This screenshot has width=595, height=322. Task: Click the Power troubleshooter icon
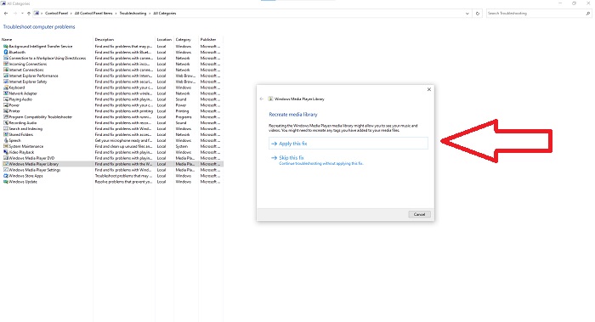(6, 105)
